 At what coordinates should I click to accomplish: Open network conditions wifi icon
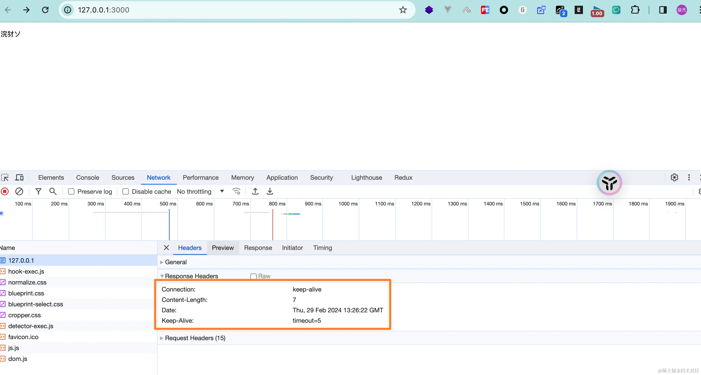point(236,192)
